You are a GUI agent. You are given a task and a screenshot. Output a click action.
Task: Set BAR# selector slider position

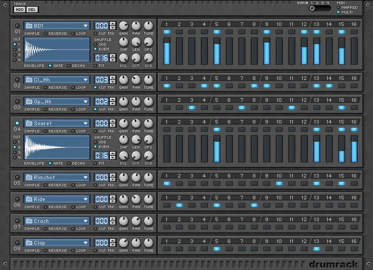320,8
